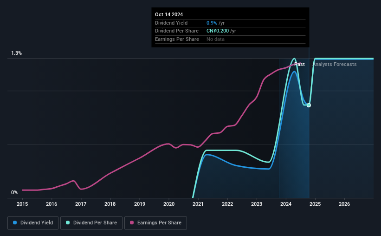Click the pink Earnings Per Share legend dot
381x236 pixels.
pyautogui.click(x=132, y=223)
